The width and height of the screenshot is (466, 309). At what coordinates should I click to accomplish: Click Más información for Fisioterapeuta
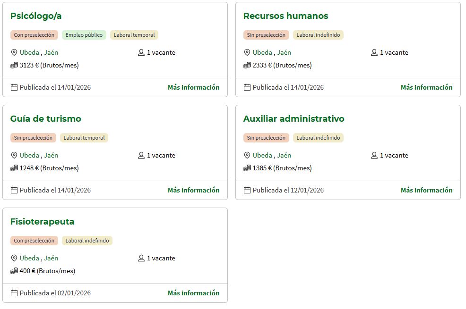pyautogui.click(x=193, y=293)
